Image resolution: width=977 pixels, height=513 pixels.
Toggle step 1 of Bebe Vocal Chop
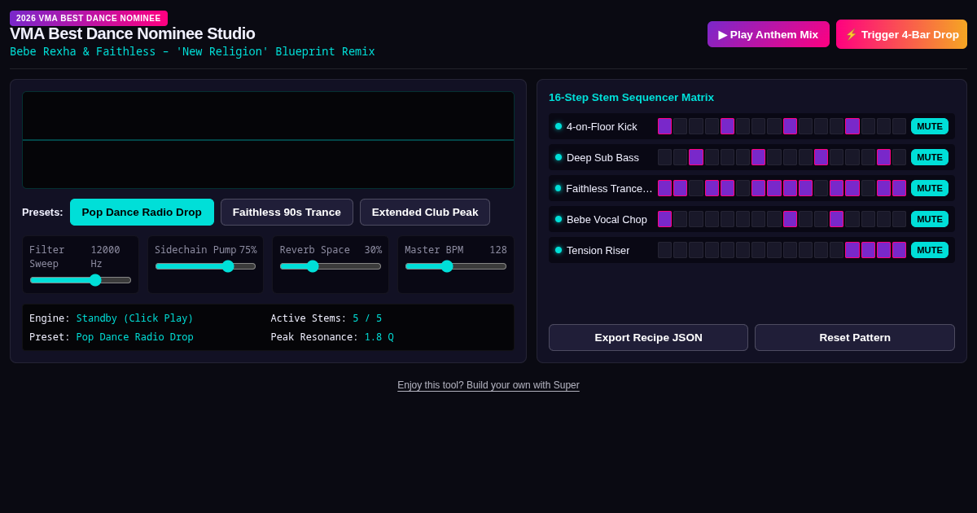[665, 219]
